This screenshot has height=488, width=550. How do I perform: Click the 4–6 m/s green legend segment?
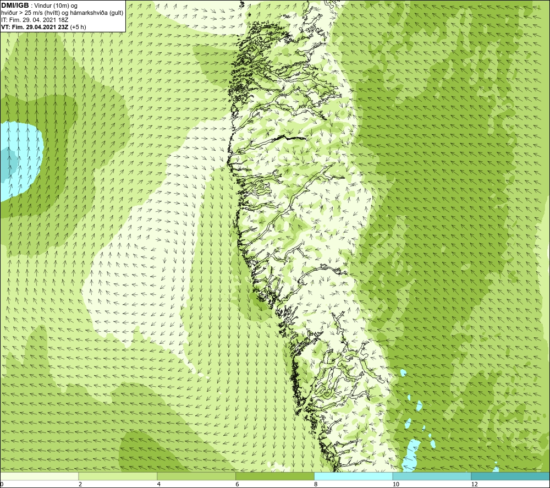[196, 476]
